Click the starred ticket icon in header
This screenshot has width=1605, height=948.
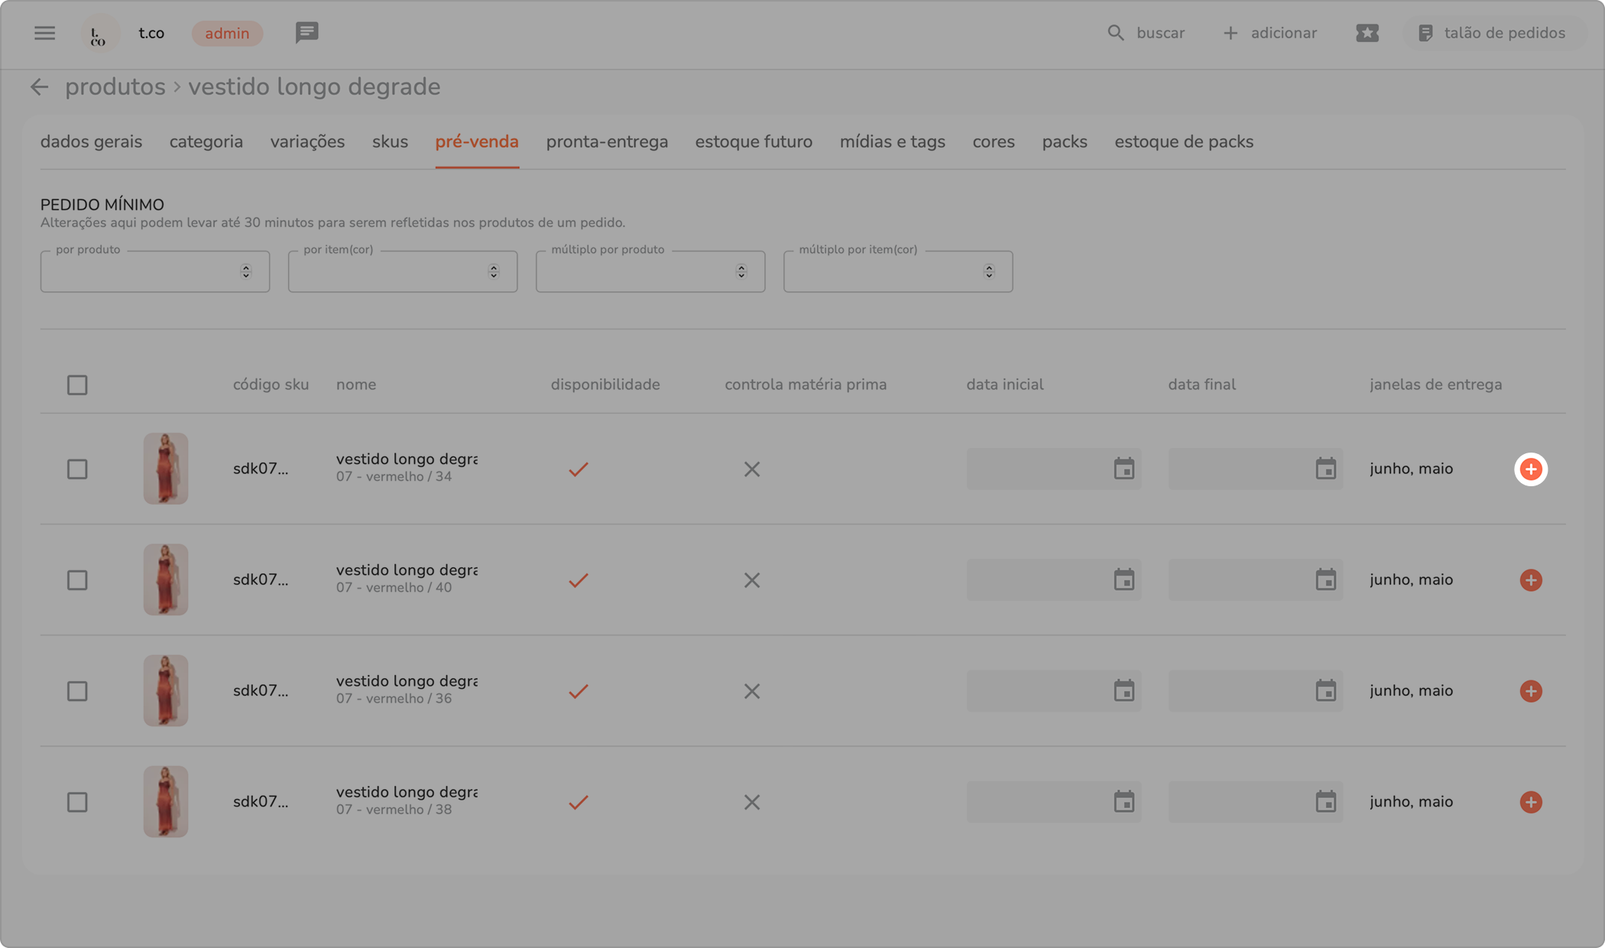[1367, 33]
